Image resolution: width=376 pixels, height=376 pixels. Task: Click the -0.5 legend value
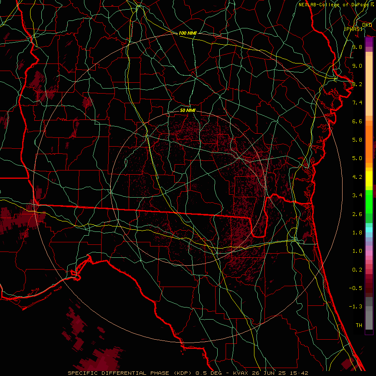pyautogui.click(x=356, y=288)
